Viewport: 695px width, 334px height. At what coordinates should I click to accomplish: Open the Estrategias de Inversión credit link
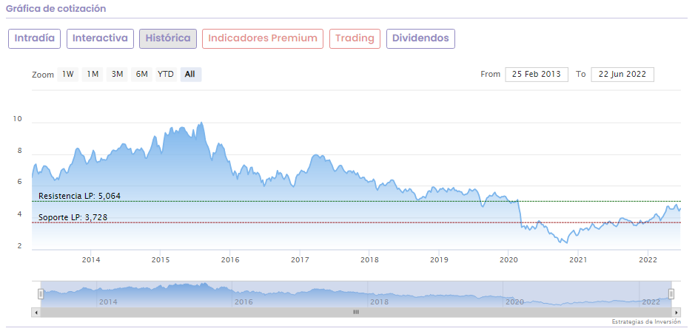pos(645,322)
